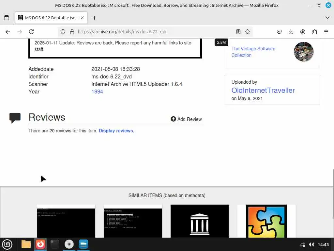Open the Firefox account icon
This screenshot has width=334, height=251.
303,32
